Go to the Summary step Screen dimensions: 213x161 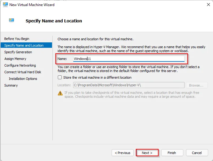pyautogui.click(x=11, y=85)
